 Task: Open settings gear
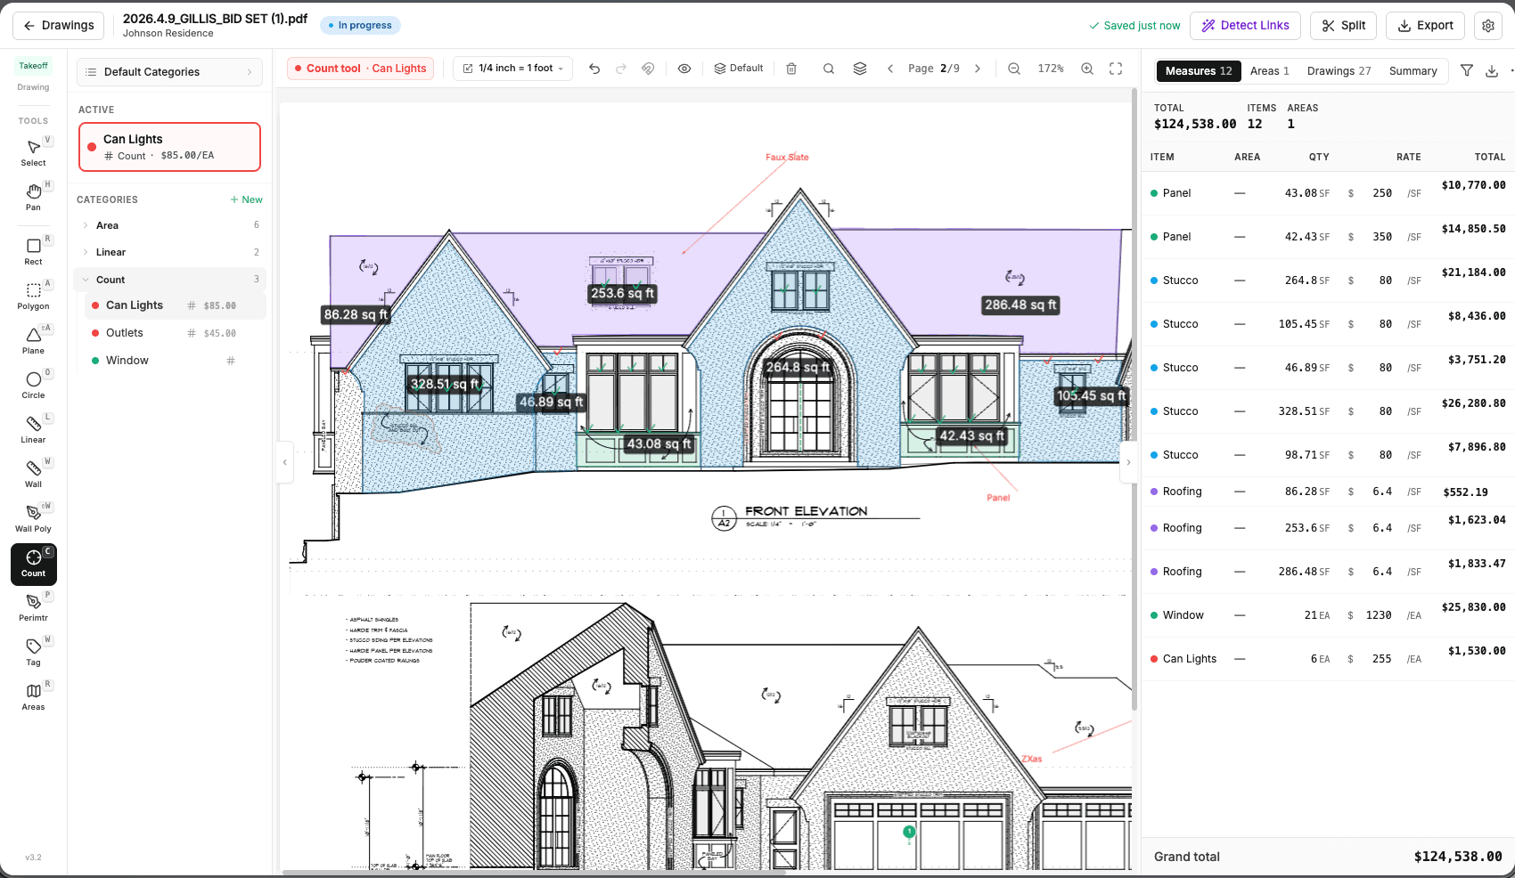click(1488, 26)
